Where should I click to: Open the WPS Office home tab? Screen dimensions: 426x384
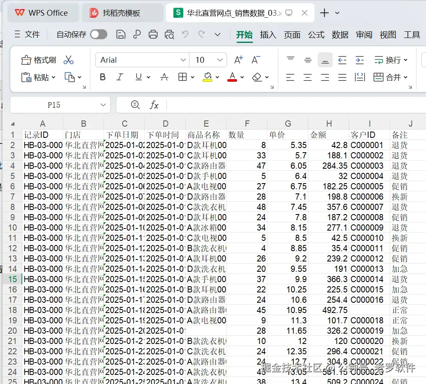pyautogui.click(x=43, y=13)
